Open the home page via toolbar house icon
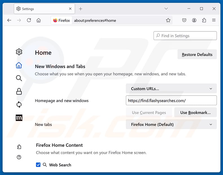 39,20
